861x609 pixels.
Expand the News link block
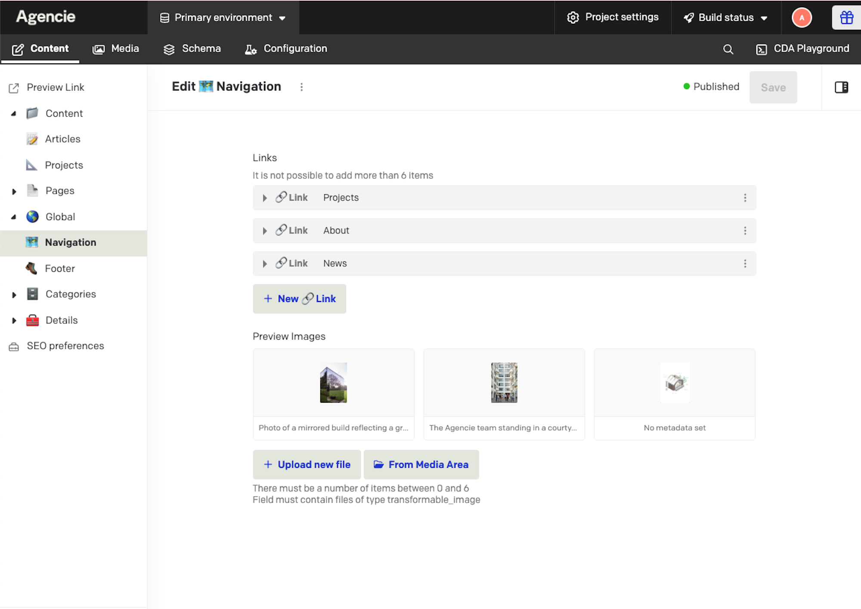pos(265,264)
